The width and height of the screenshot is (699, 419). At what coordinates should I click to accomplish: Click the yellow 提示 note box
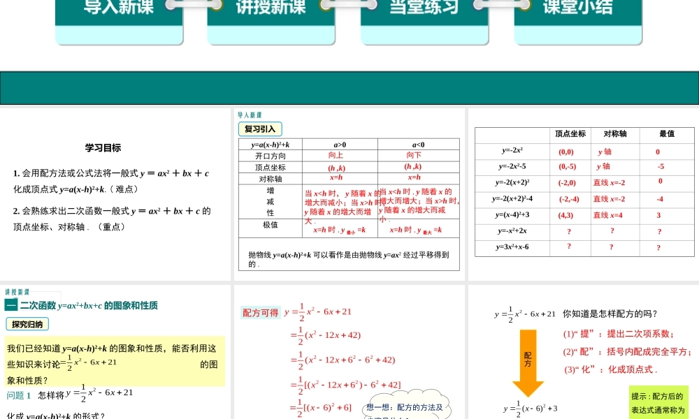tap(658, 402)
